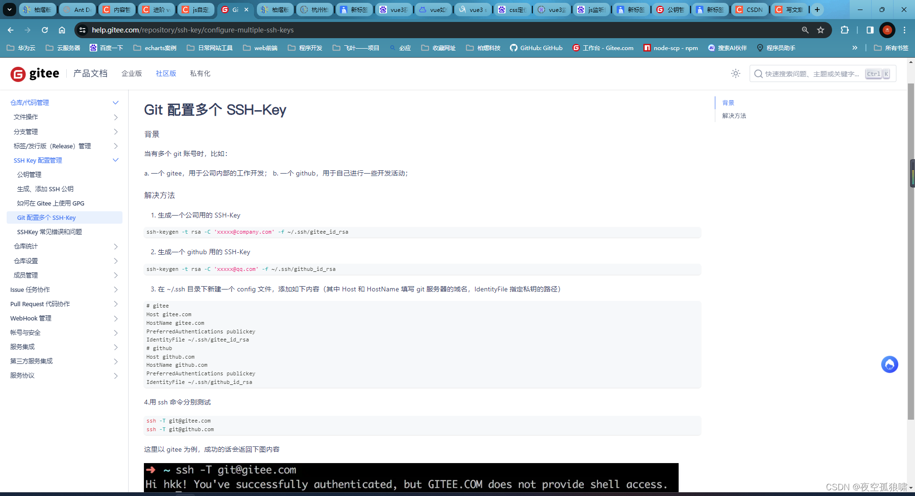The height and width of the screenshot is (496, 915).
Task: Expand 分支管理 sidebar chevron
Action: (x=115, y=132)
